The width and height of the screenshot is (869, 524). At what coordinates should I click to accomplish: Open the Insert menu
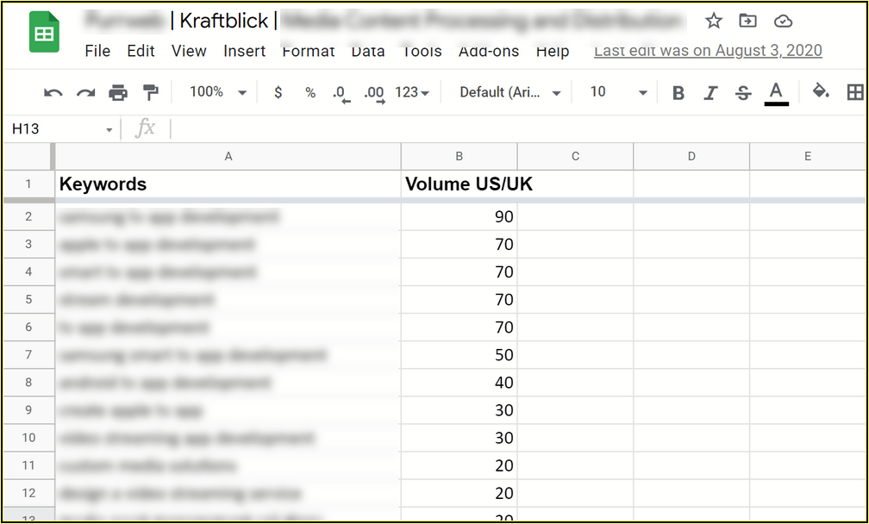pos(244,51)
